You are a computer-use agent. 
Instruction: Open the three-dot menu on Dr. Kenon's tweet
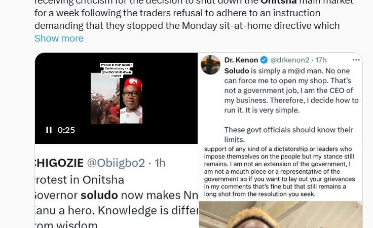[356, 60]
